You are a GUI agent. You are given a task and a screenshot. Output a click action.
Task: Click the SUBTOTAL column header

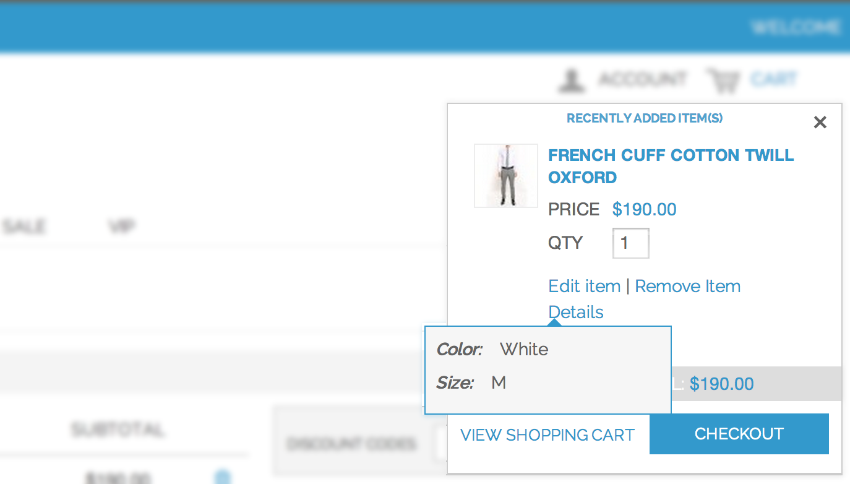click(x=118, y=430)
